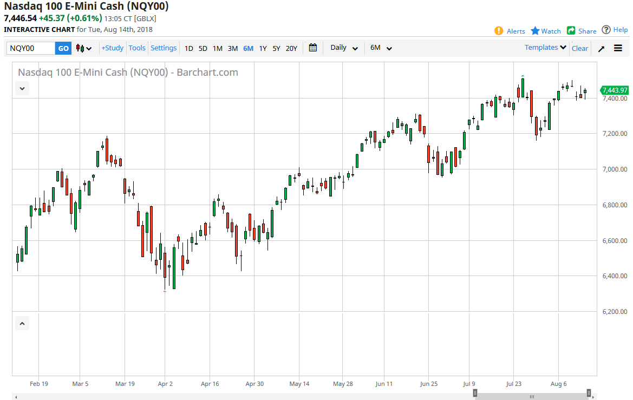Click the Alerts exclamation icon
This screenshot has height=400, width=633.
pos(499,31)
